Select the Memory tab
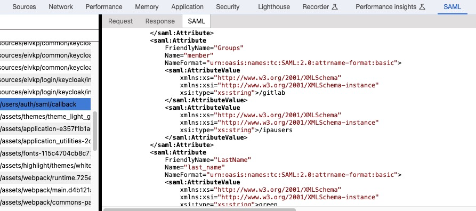 coord(147,7)
